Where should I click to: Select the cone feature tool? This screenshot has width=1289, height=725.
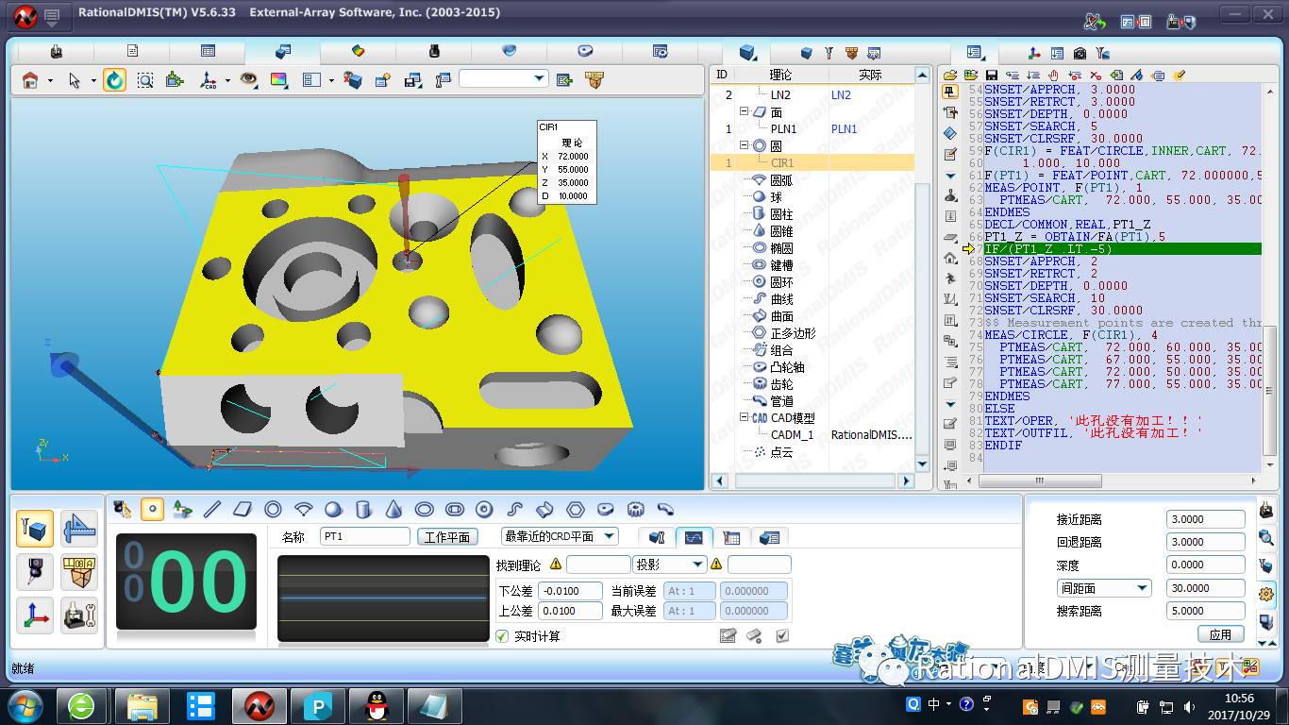tap(393, 510)
